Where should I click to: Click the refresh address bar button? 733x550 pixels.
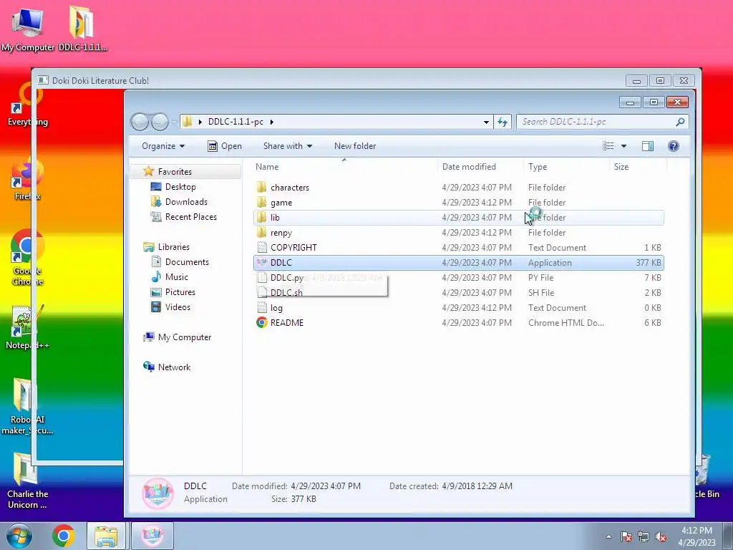pos(503,122)
